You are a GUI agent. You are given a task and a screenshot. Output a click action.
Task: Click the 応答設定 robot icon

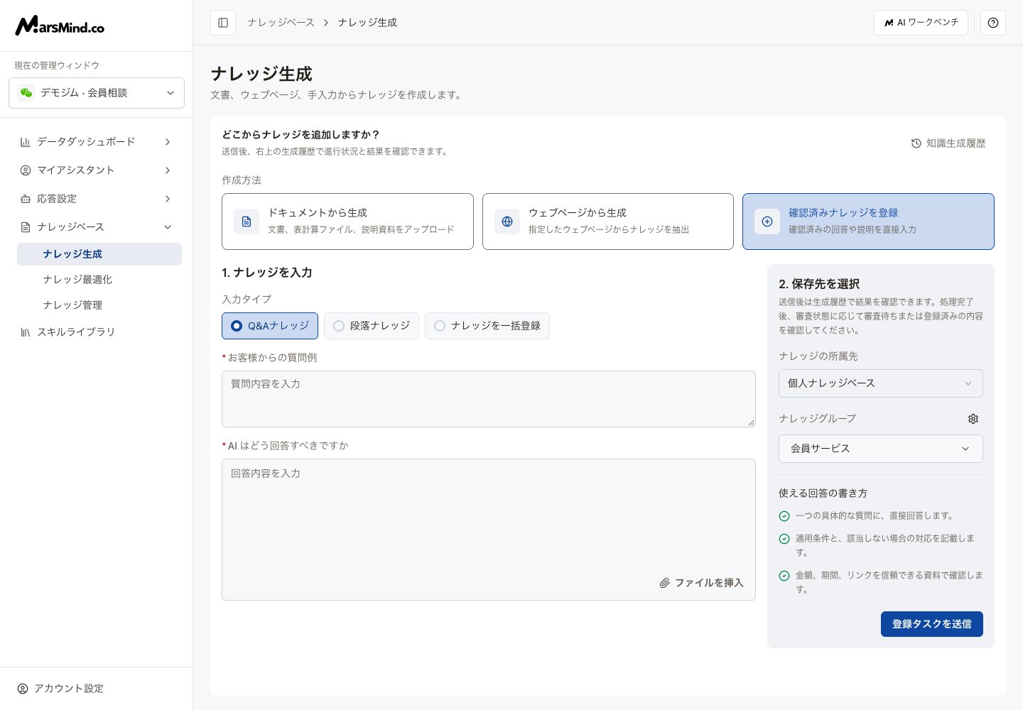(26, 199)
